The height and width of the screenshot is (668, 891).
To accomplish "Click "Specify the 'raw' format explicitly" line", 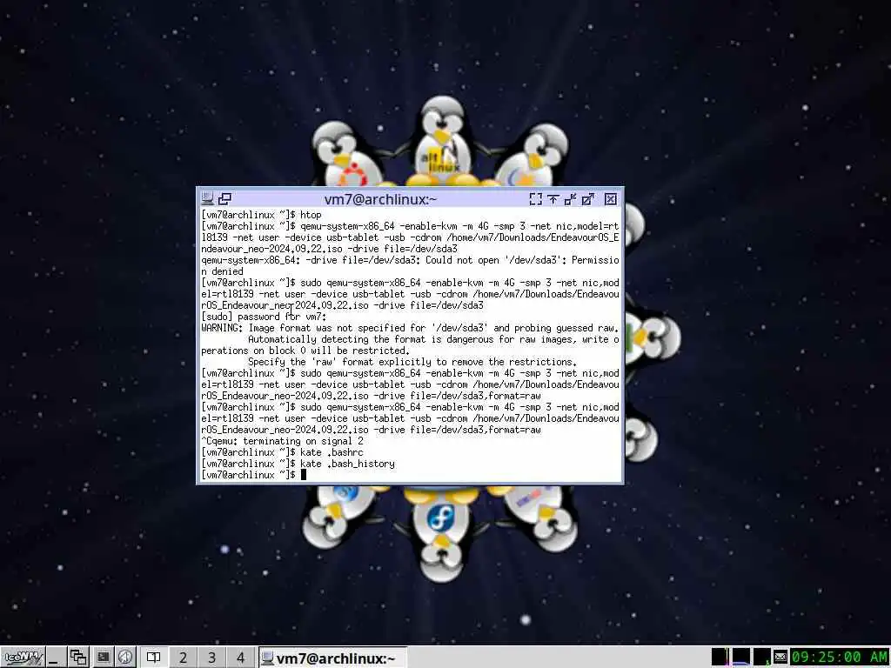I will pyautogui.click(x=412, y=362).
